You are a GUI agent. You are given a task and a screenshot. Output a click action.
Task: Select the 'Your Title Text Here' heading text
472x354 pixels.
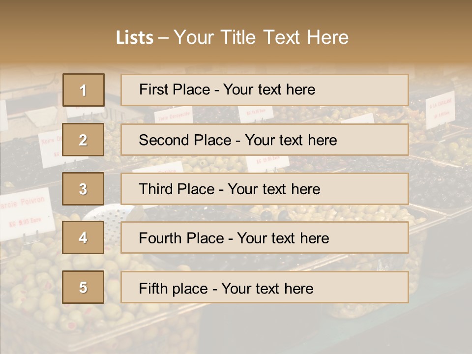point(261,37)
